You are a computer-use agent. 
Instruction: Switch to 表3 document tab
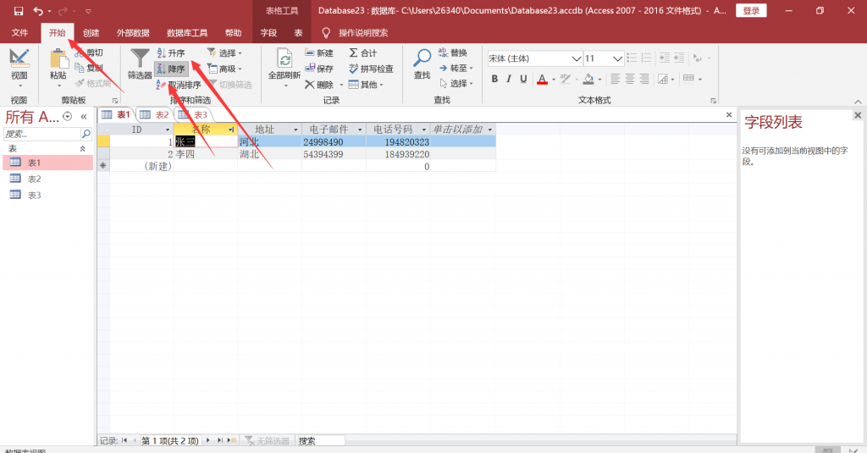pos(194,114)
